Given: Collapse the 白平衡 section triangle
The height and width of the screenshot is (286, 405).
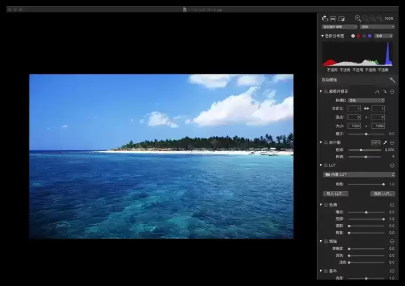Looking at the screenshot, I should 321,142.
